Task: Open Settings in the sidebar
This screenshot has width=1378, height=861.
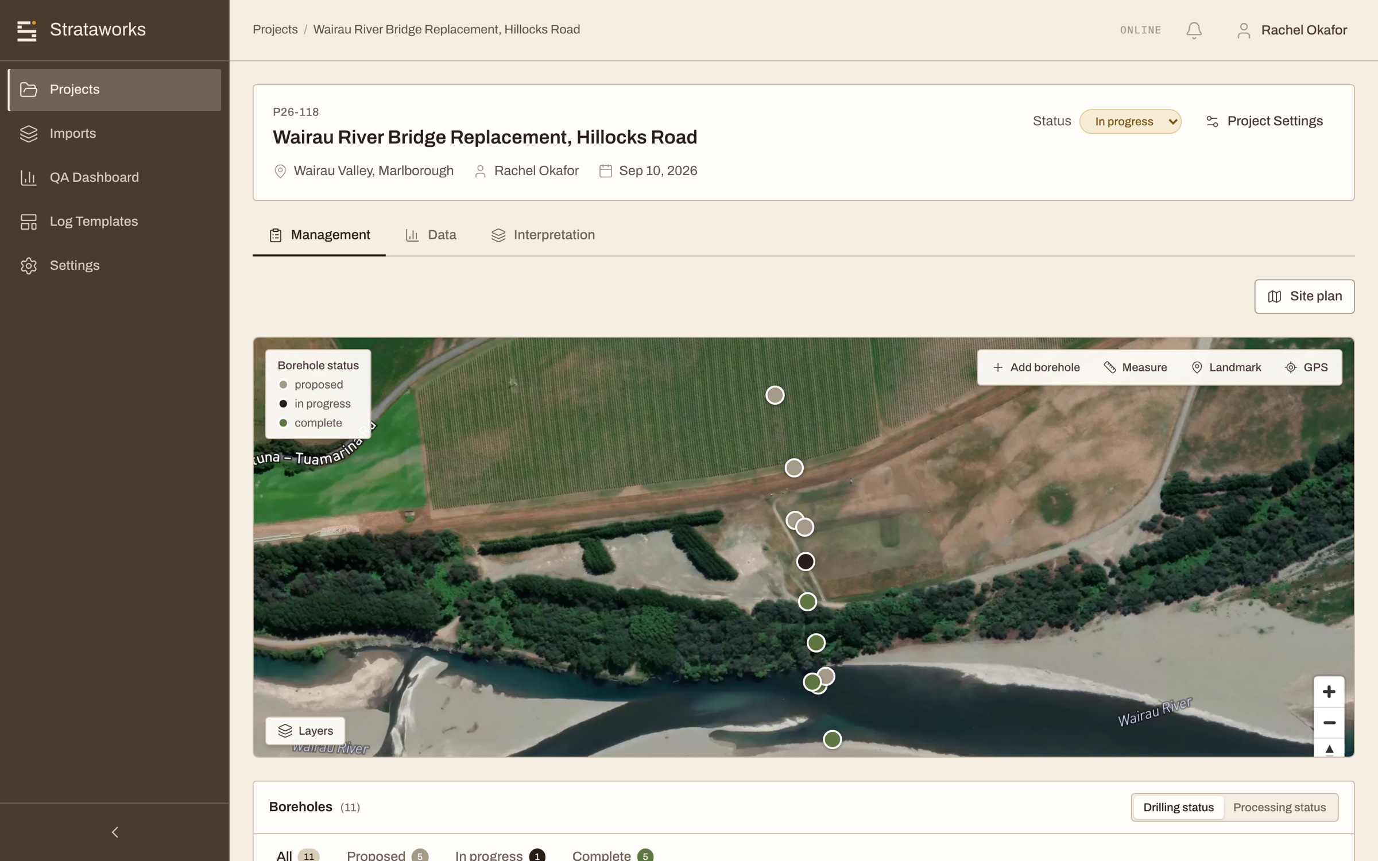Action: 114,266
